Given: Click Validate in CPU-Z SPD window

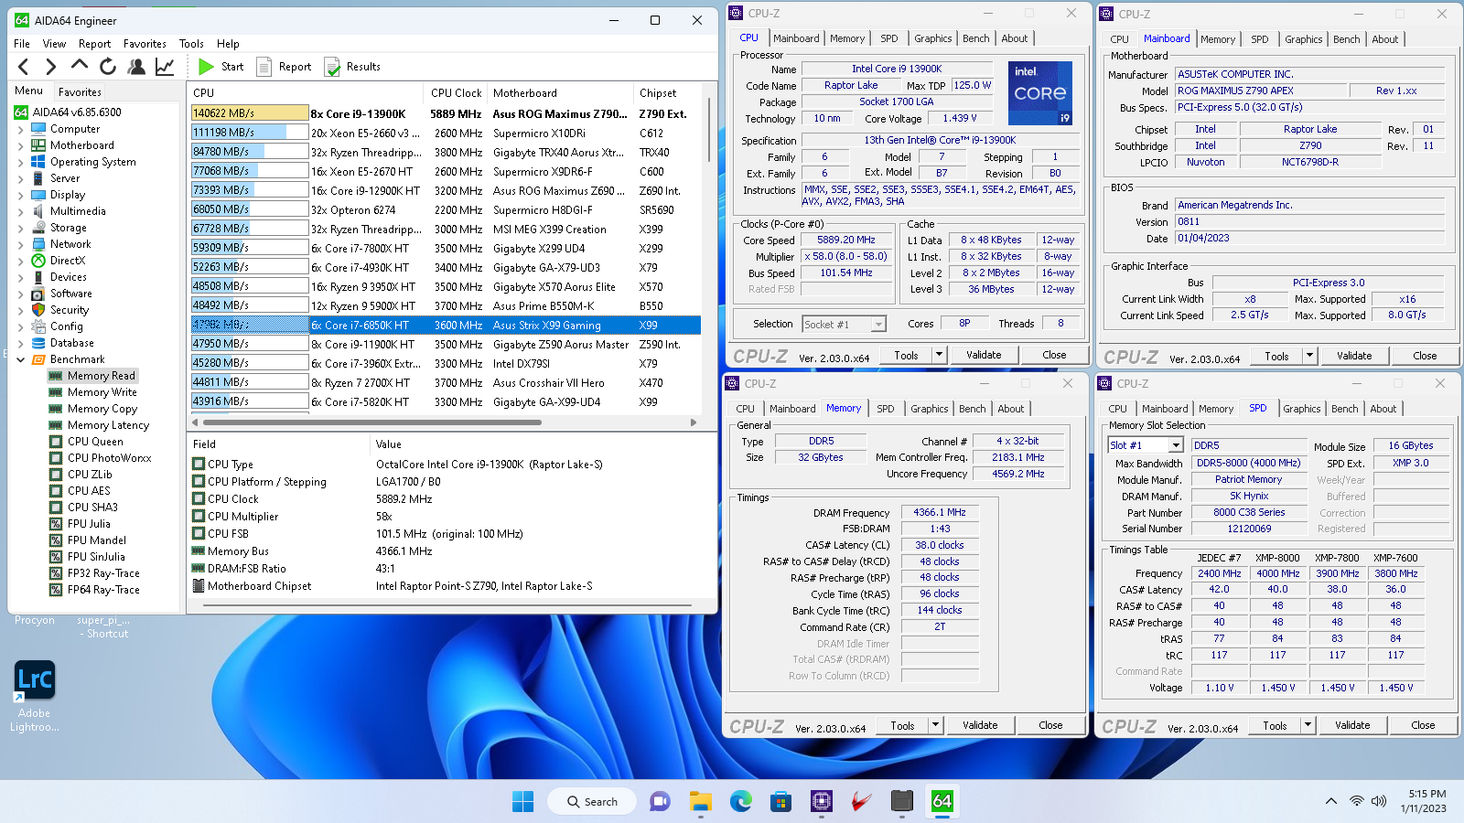Looking at the screenshot, I should (1352, 725).
